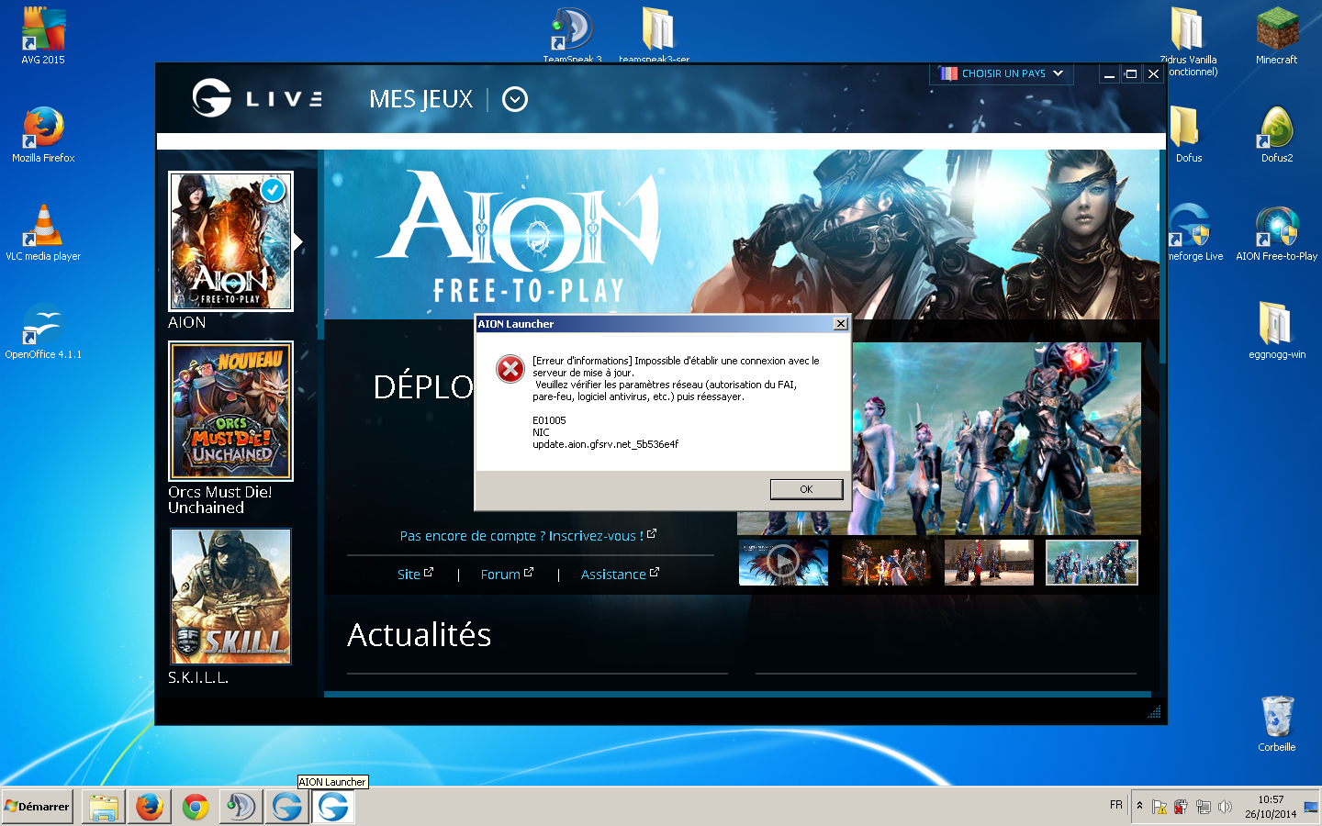Switch to the Gameforge Live taskbar button

click(287, 807)
